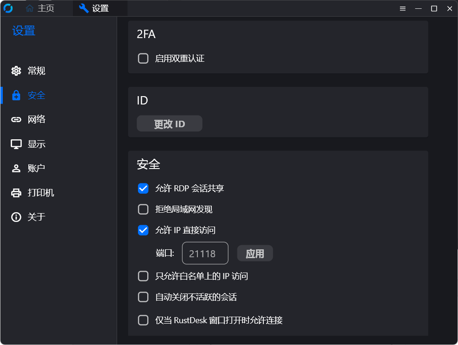Enable 只允许白名单上的 IP 访问
Screen dimensions: 458x345
point(143,276)
